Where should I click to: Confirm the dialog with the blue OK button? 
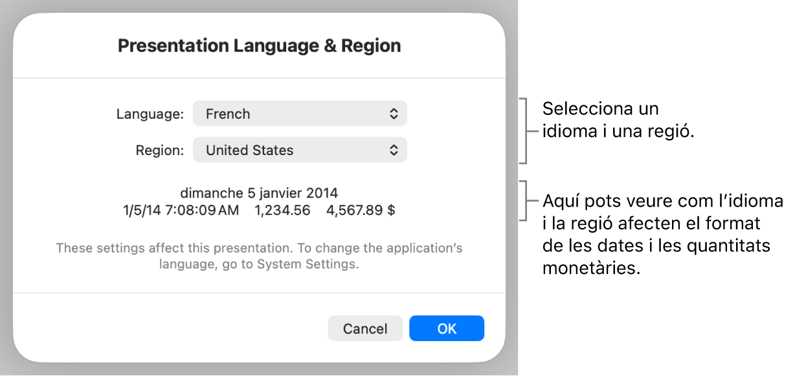(x=446, y=328)
